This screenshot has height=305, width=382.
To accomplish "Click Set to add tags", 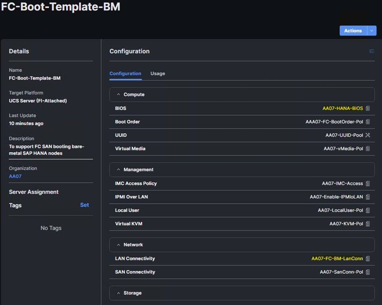I will point(84,205).
